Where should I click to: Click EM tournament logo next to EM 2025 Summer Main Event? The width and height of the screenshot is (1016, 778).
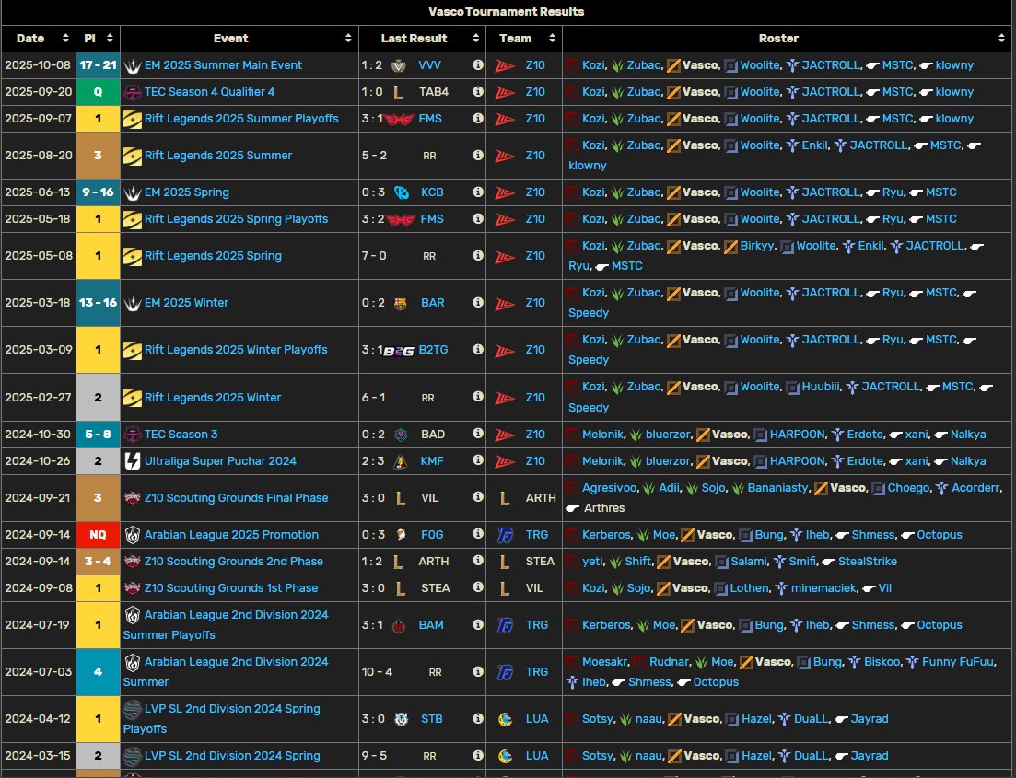tap(133, 65)
